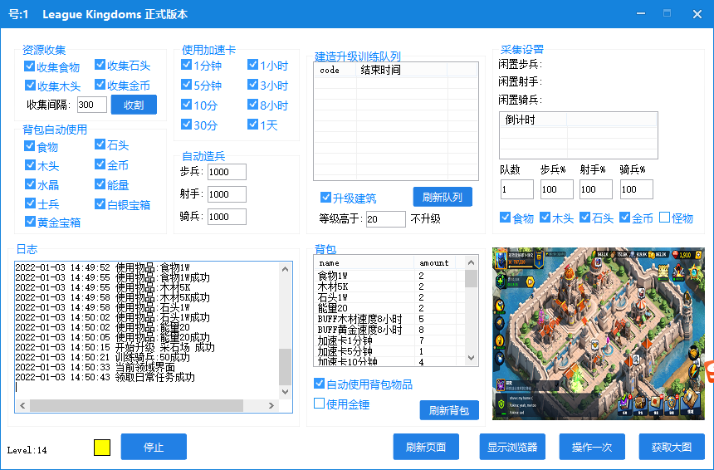Click the 'amount' column header in backpack

434,262
